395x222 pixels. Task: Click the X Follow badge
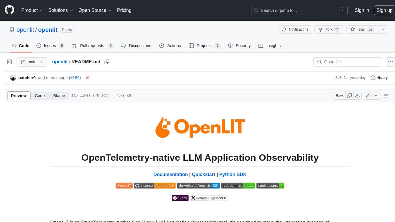pyautogui.click(x=199, y=198)
